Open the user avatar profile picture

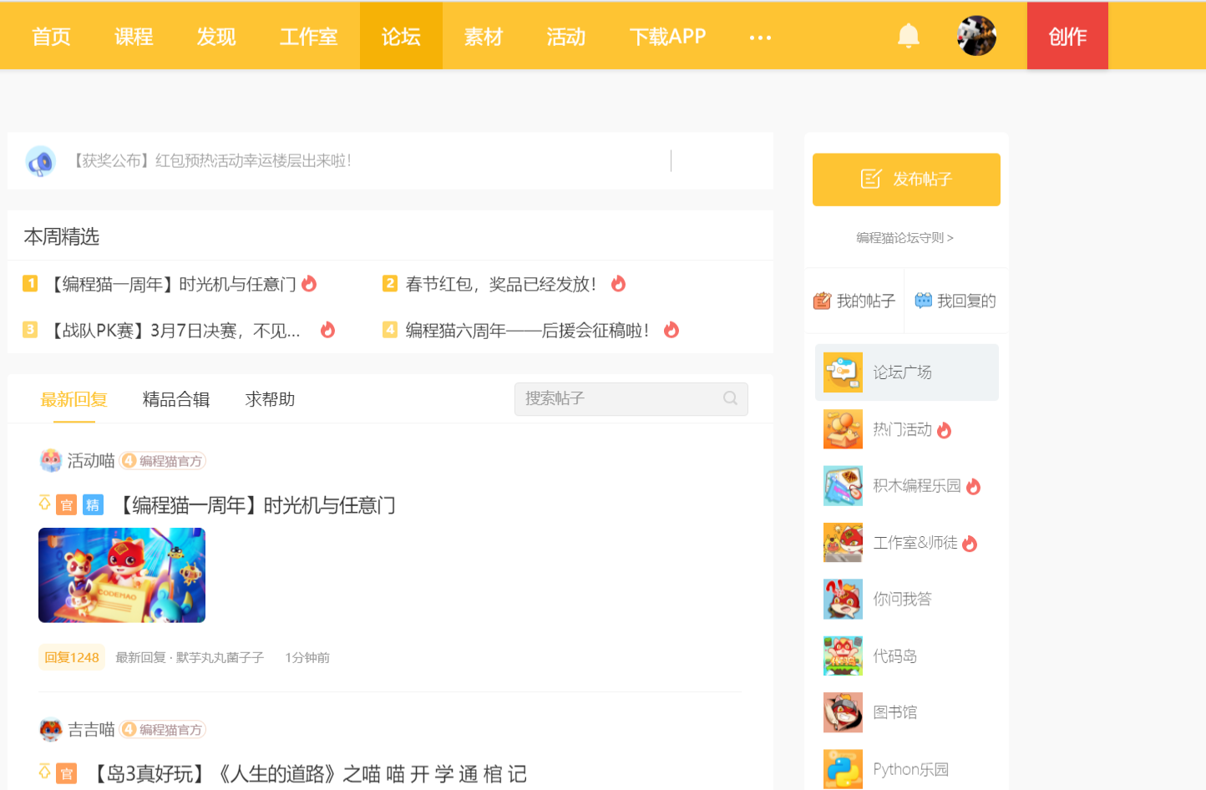click(976, 36)
